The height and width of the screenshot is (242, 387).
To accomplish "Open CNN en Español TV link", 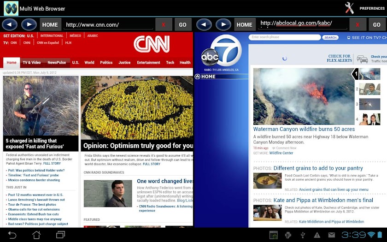I will pyautogui.click(x=48, y=43).
